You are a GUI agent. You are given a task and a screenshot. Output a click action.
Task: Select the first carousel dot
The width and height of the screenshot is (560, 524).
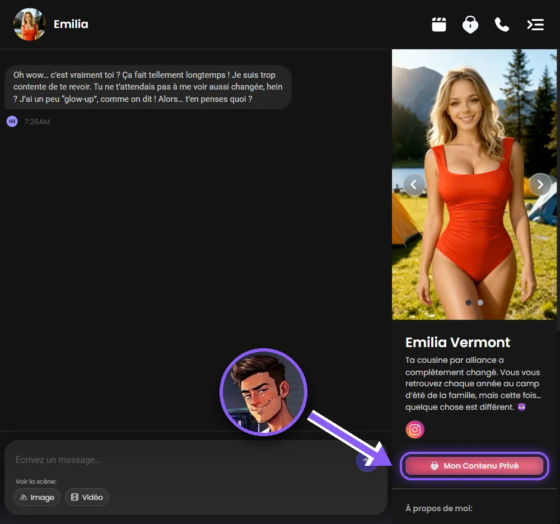coord(469,303)
